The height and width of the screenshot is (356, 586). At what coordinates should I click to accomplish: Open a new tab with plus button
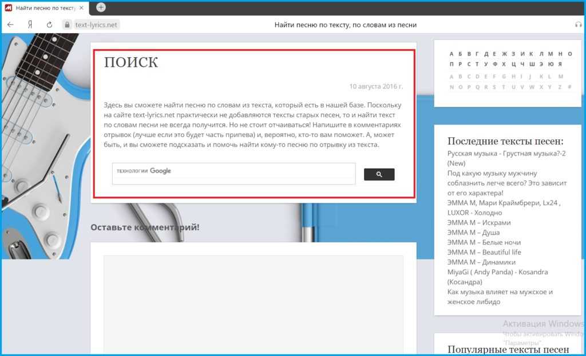coord(101,7)
